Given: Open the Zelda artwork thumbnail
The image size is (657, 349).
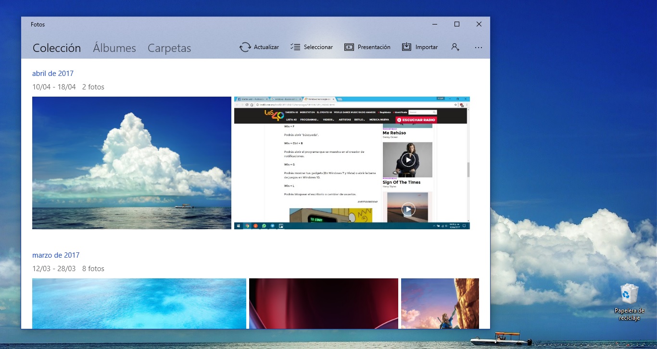Looking at the screenshot, I should (x=440, y=303).
